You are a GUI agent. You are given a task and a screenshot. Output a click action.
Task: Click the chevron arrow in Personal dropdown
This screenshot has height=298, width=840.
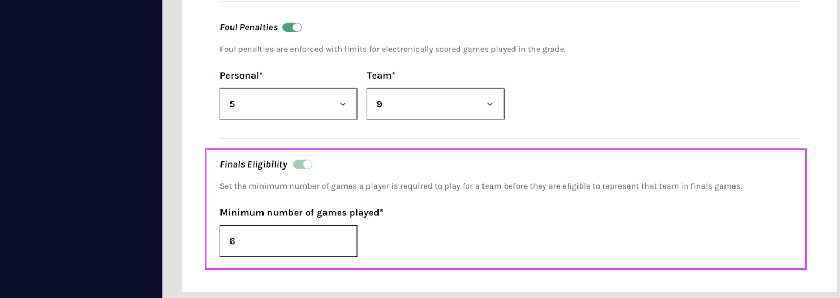[x=343, y=104]
